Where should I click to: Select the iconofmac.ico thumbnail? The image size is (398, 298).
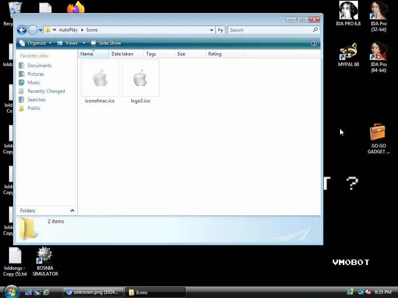100,78
